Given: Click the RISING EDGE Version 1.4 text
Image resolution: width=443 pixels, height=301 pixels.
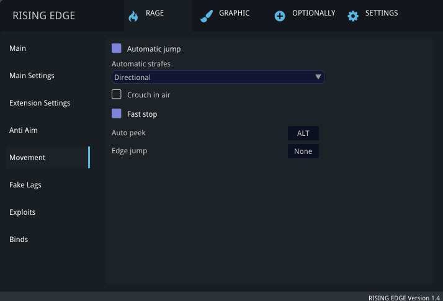Looking at the screenshot, I should [x=404, y=298].
